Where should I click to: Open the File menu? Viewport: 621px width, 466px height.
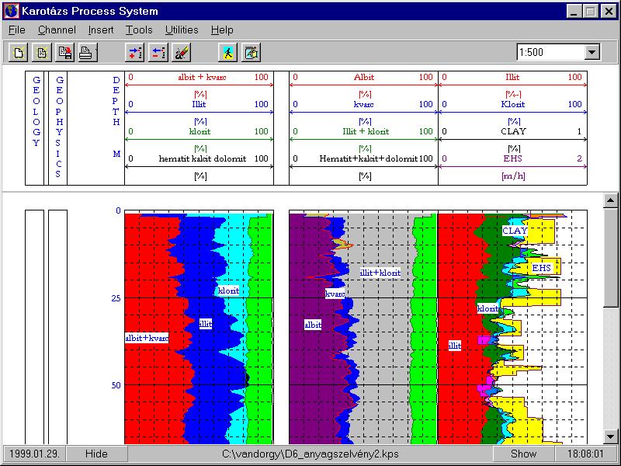click(17, 30)
